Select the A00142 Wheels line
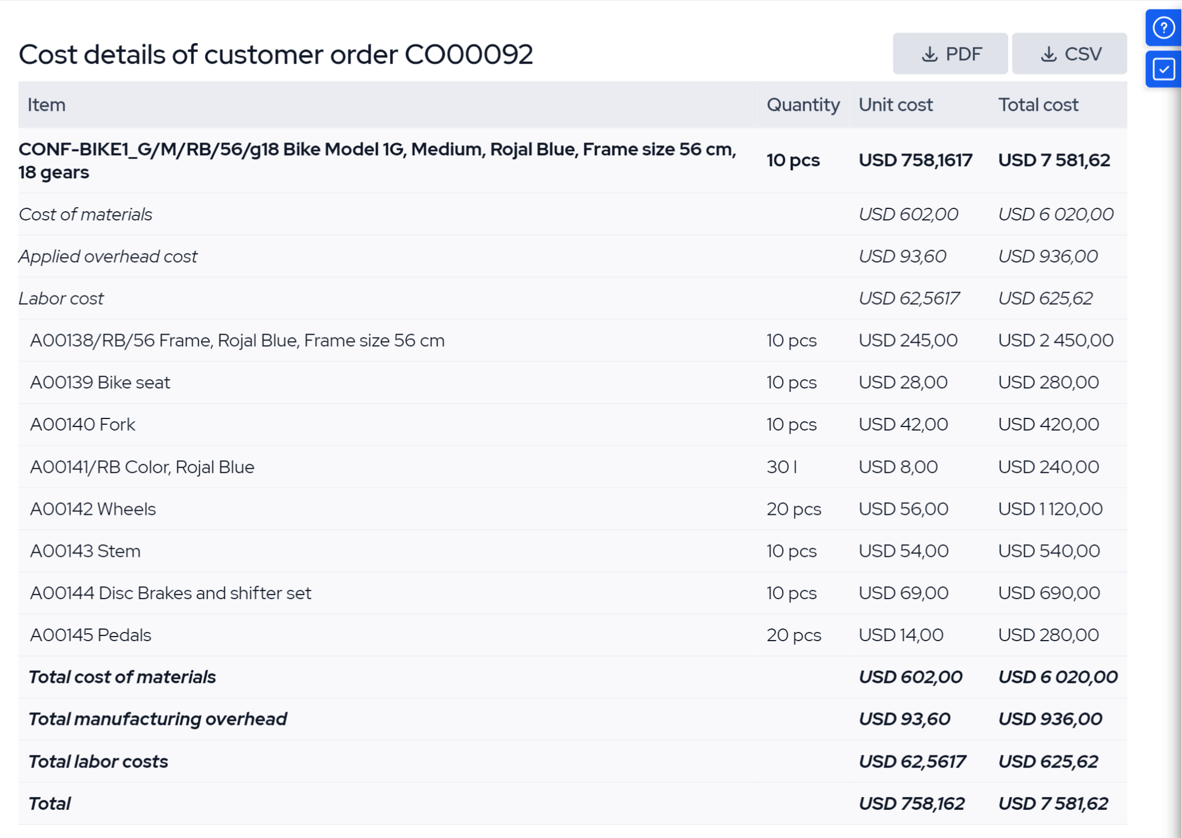Screen dimensions: 1182x838 coord(93,508)
